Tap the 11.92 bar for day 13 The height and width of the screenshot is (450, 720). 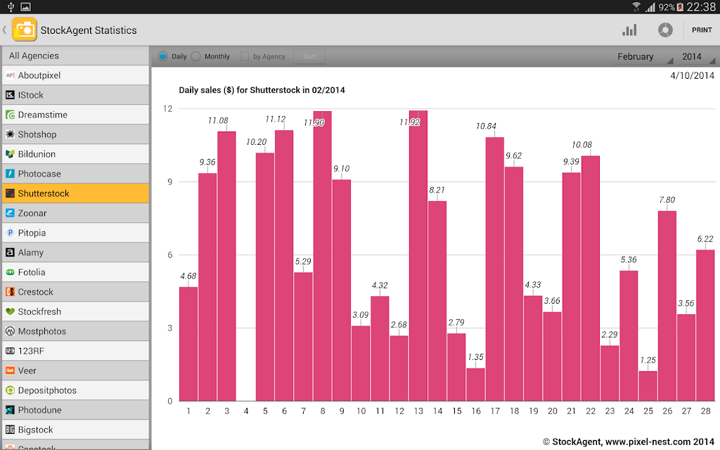click(x=418, y=256)
